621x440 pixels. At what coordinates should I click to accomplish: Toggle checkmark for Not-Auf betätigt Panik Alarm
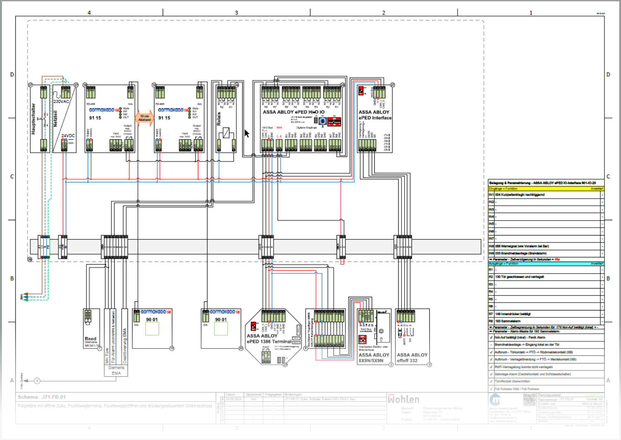point(491,337)
